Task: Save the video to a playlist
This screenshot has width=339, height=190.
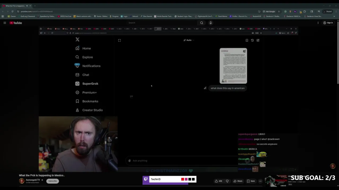Action: click(x=251, y=181)
